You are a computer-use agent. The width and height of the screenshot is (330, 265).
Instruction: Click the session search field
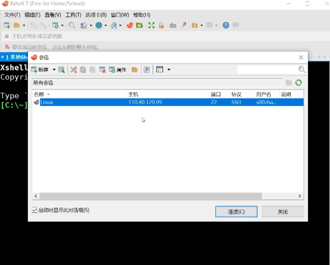pyautogui.click(x=267, y=69)
